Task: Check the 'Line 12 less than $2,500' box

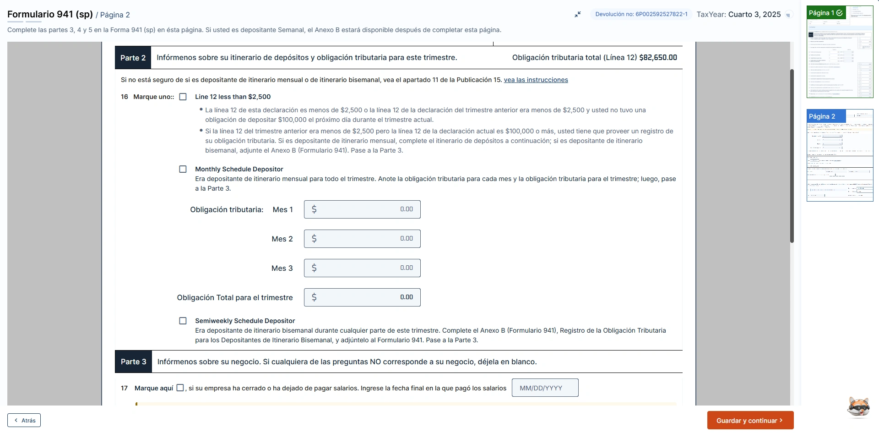Action: [x=183, y=97]
